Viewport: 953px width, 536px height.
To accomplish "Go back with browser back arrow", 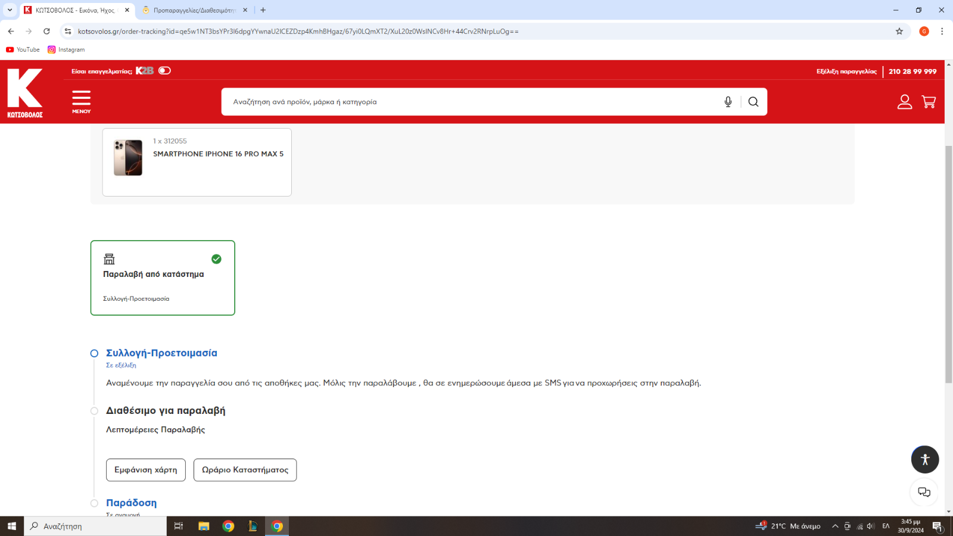I will 11,31.
